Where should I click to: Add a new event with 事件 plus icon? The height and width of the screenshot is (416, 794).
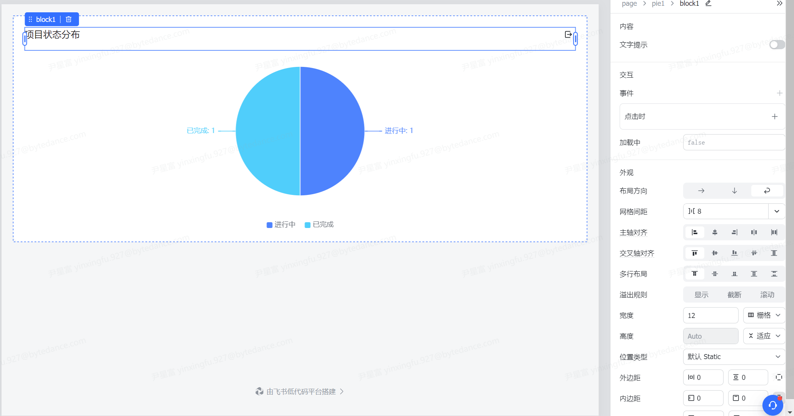click(779, 93)
